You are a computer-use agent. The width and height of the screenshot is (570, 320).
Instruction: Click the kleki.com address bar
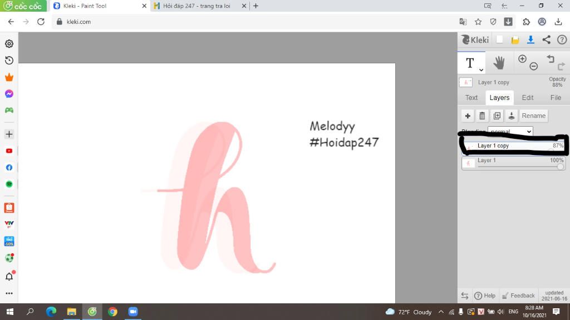coord(254,22)
